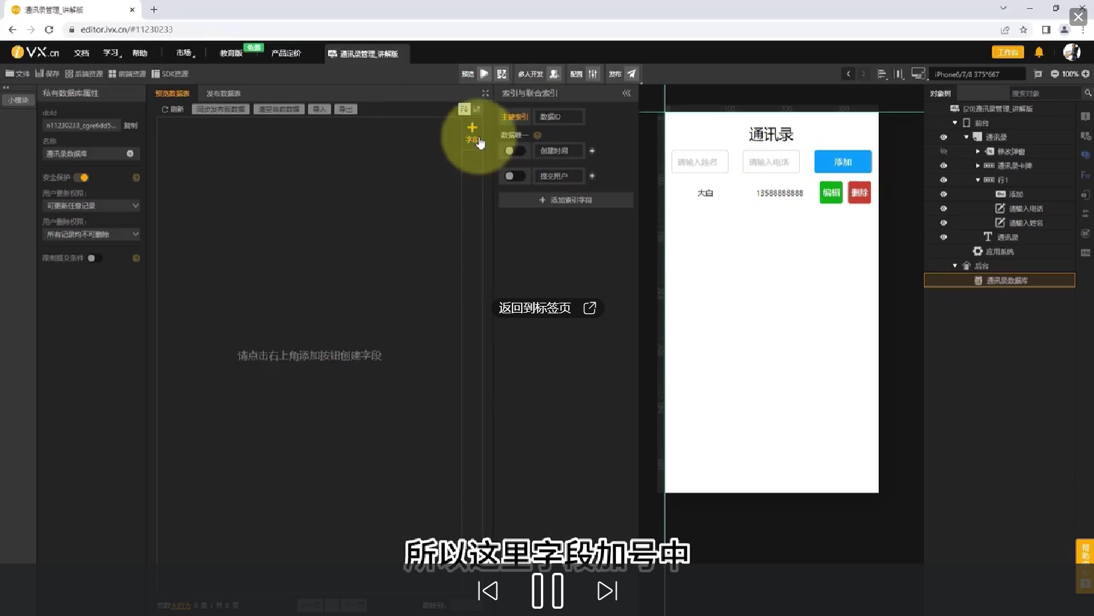The width and height of the screenshot is (1094, 616).
Task: Click help icon beside 安全保护
Action: (x=136, y=177)
